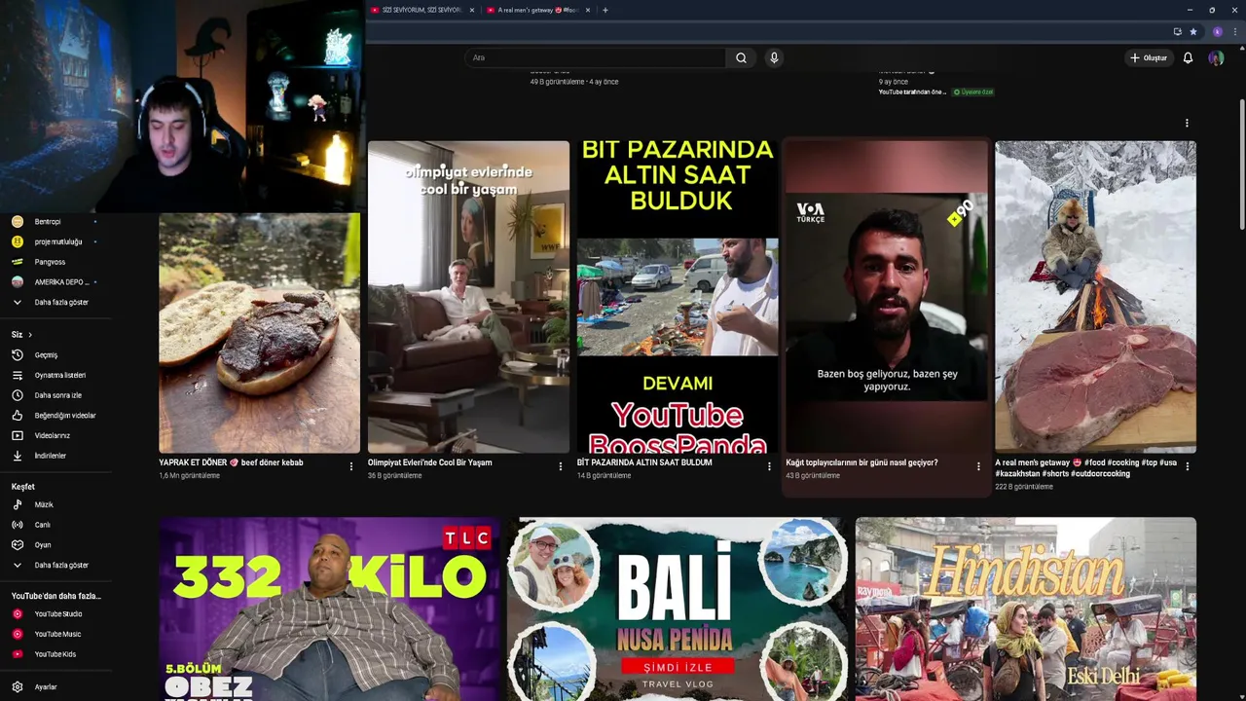This screenshot has width=1246, height=701.
Task: Open the Chrome profile icon
Action: (x=1217, y=31)
